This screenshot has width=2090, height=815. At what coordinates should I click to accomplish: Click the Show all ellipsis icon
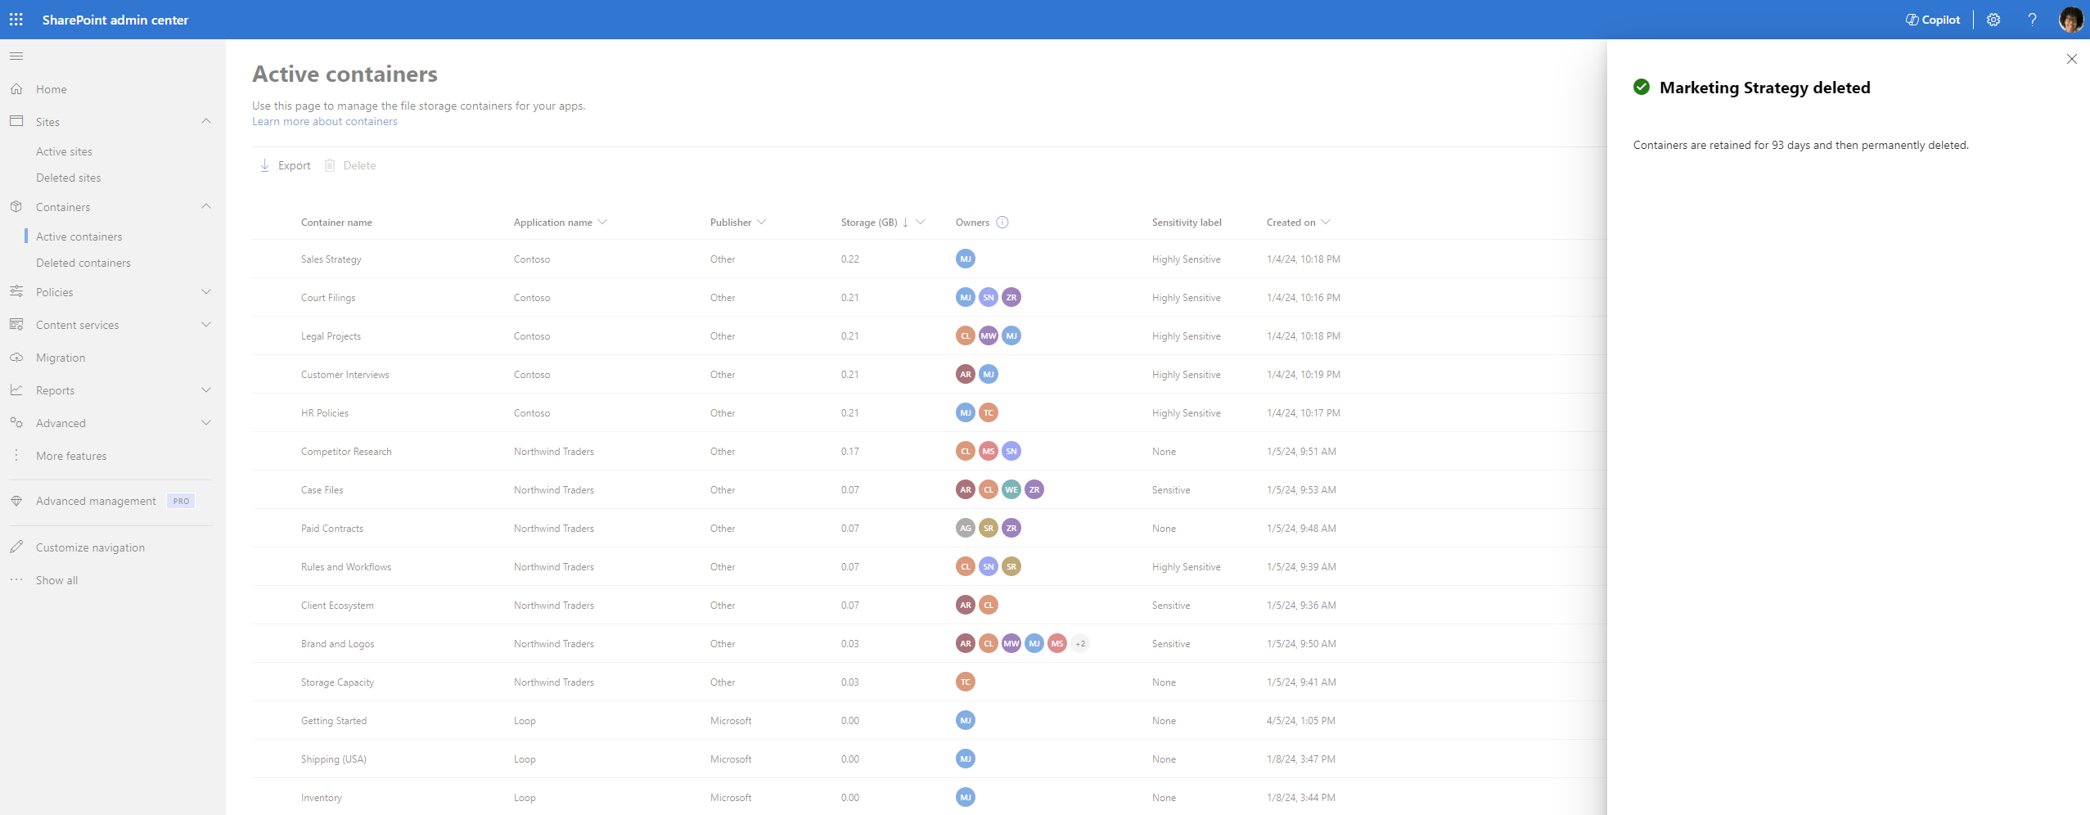click(x=16, y=580)
